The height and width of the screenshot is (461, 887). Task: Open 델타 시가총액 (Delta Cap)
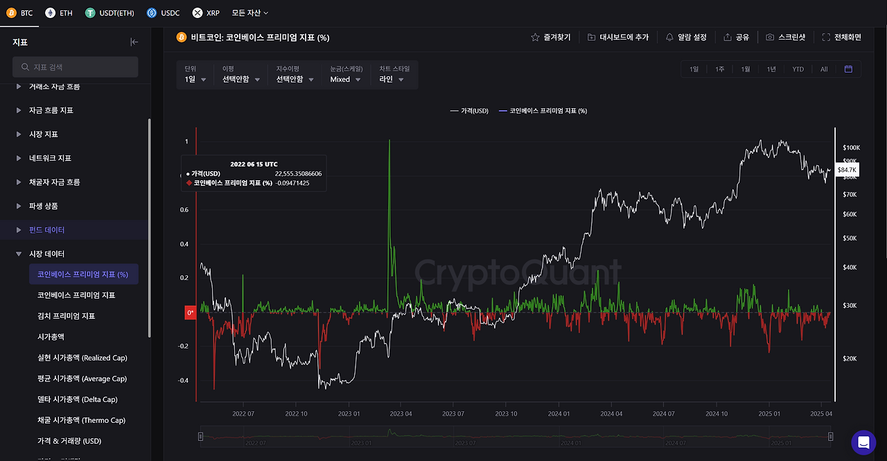pyautogui.click(x=78, y=399)
